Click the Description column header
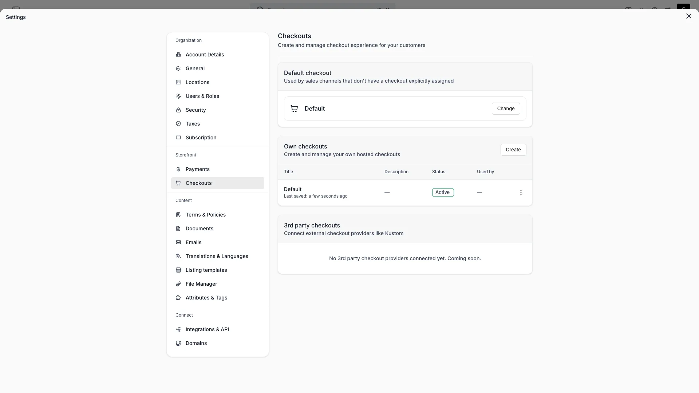This screenshot has height=393, width=699. tap(396, 172)
